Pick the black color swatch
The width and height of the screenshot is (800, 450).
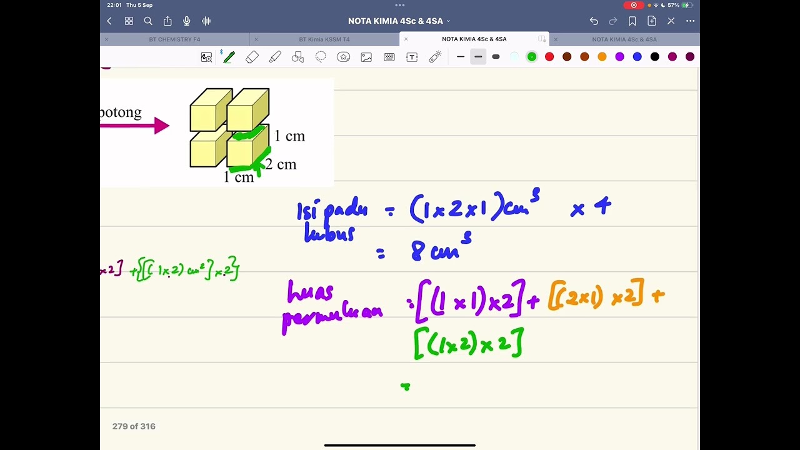(x=654, y=57)
